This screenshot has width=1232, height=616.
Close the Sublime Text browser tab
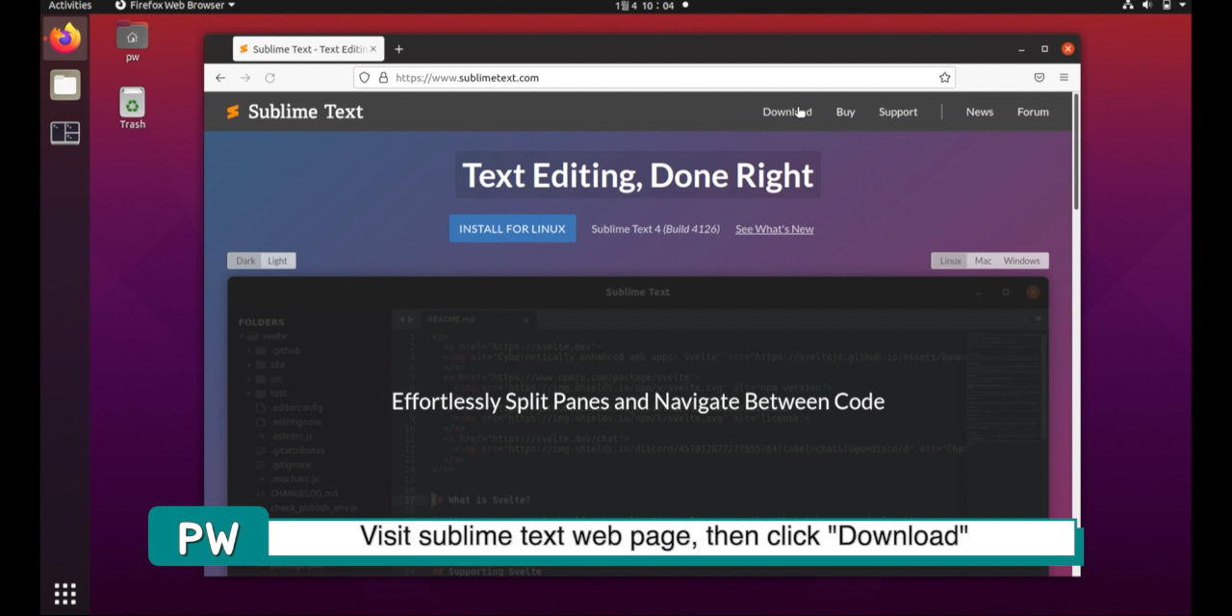pos(374,49)
